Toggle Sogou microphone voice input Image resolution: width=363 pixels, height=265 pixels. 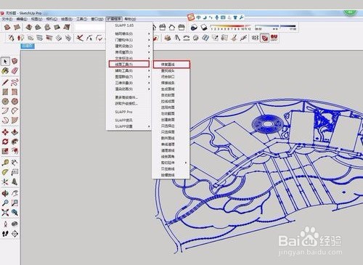point(217,17)
